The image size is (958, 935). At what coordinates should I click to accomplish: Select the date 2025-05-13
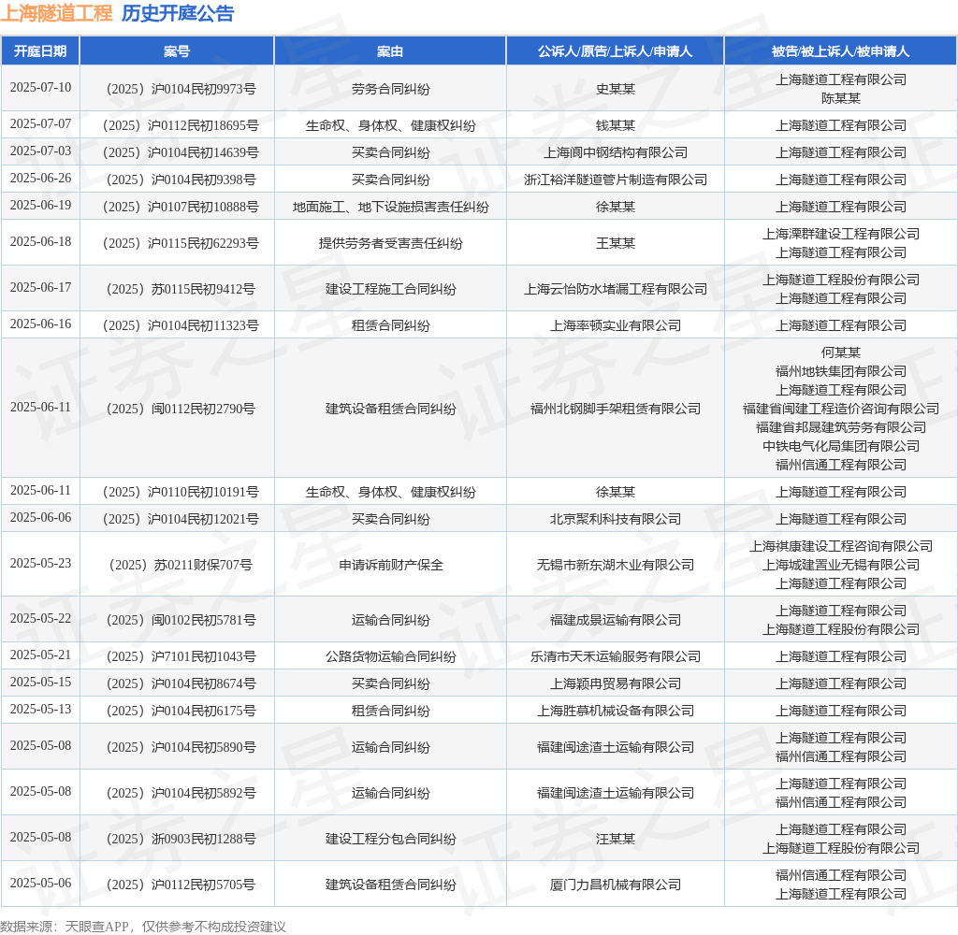point(40,710)
